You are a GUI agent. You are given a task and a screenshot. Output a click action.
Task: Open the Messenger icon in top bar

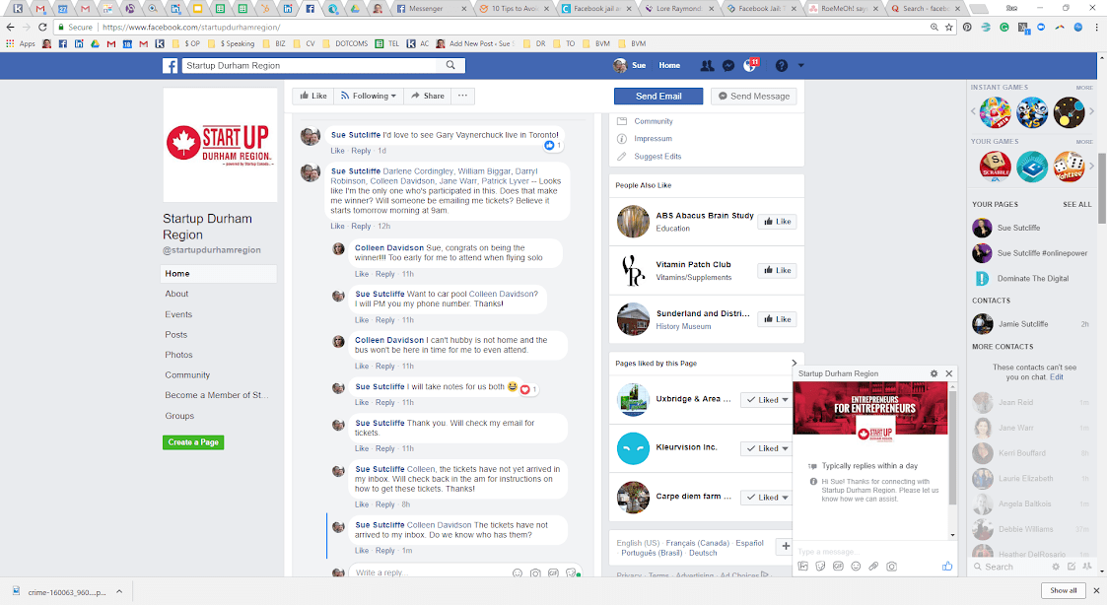727,66
